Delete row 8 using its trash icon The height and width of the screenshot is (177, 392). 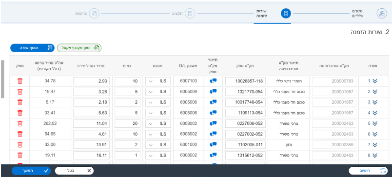coord(20,155)
